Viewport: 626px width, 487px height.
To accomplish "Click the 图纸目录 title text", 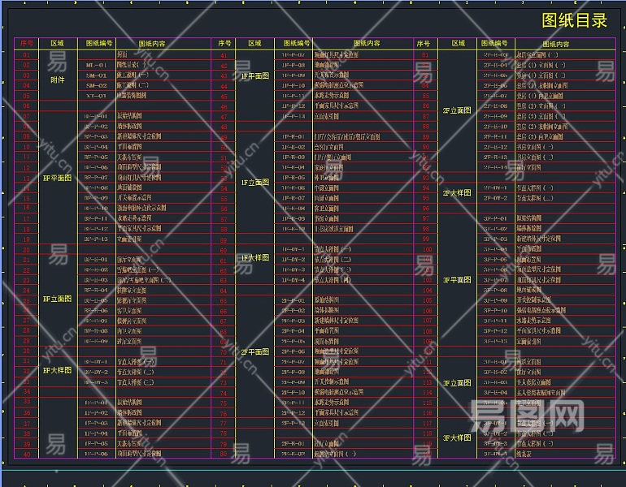I will point(574,20).
